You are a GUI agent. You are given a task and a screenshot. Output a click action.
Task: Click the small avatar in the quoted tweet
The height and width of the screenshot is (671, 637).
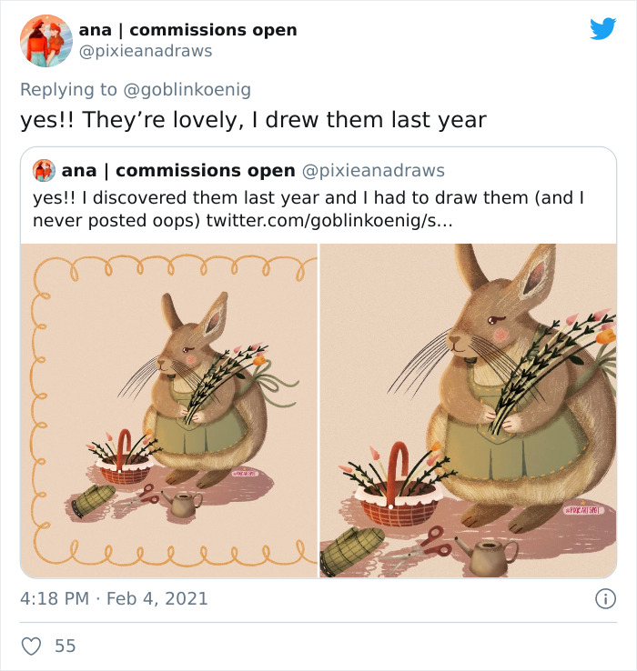click(x=45, y=171)
